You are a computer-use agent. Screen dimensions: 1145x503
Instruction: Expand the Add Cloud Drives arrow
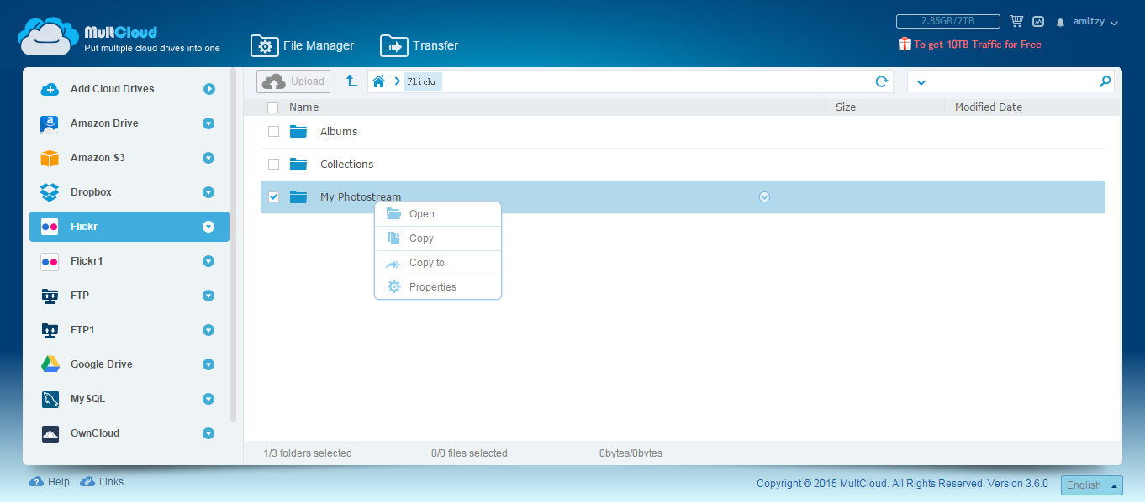click(x=208, y=89)
